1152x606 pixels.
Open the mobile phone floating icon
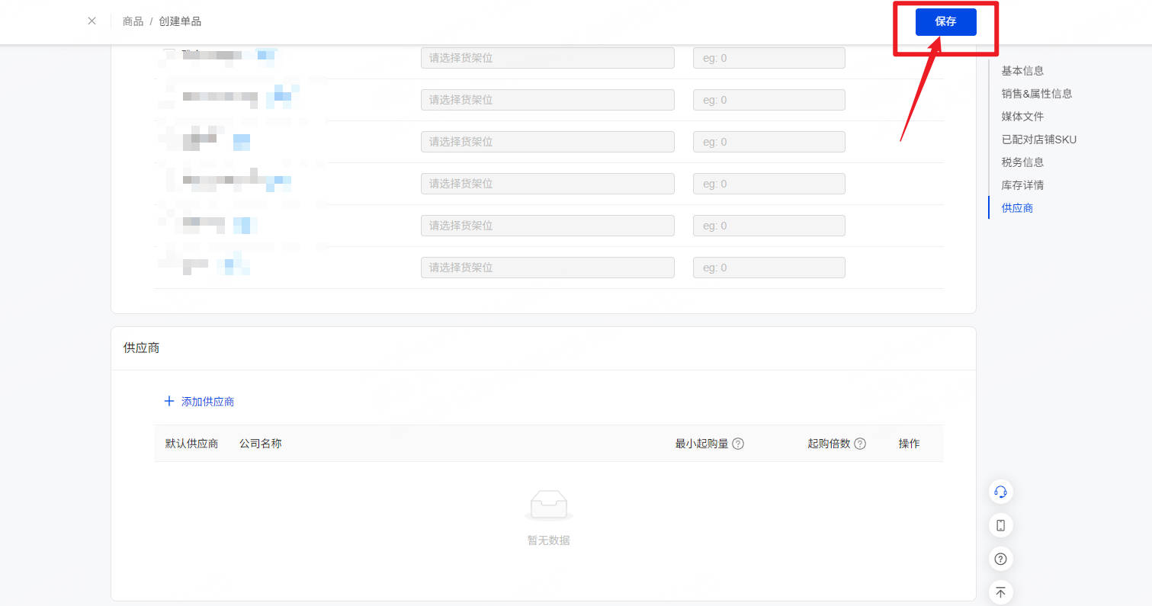pos(1001,525)
